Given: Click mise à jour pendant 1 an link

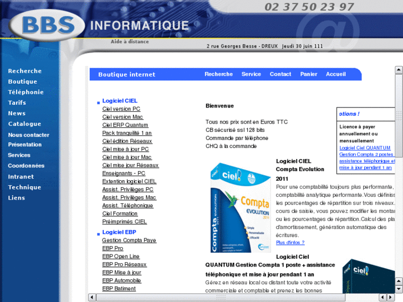Looking at the screenshot, I should coord(365,167).
